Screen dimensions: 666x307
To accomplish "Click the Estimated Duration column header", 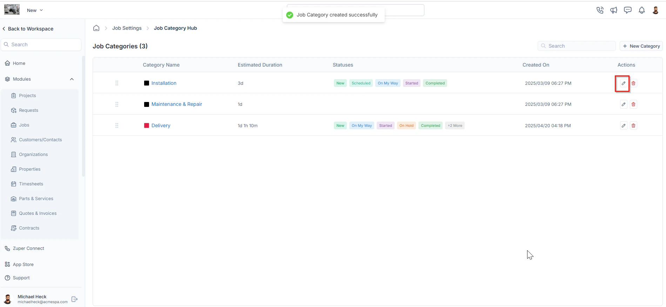I will pyautogui.click(x=260, y=65).
